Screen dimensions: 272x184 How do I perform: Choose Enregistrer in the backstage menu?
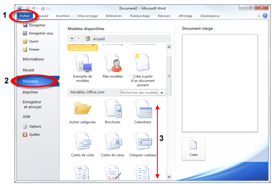click(x=34, y=25)
